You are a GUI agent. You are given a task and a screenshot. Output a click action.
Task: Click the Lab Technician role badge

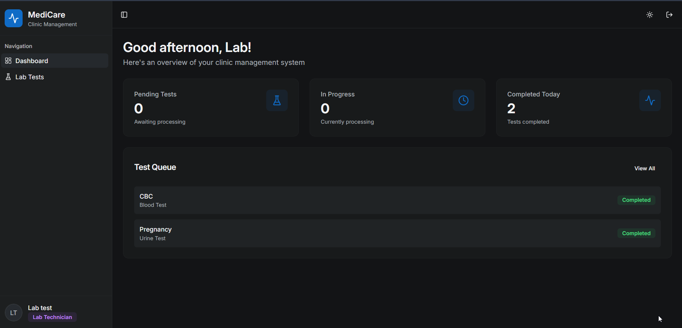pyautogui.click(x=52, y=317)
